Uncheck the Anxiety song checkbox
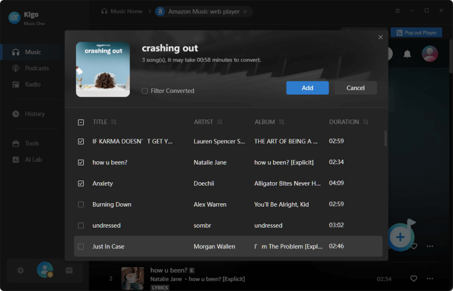 81,183
